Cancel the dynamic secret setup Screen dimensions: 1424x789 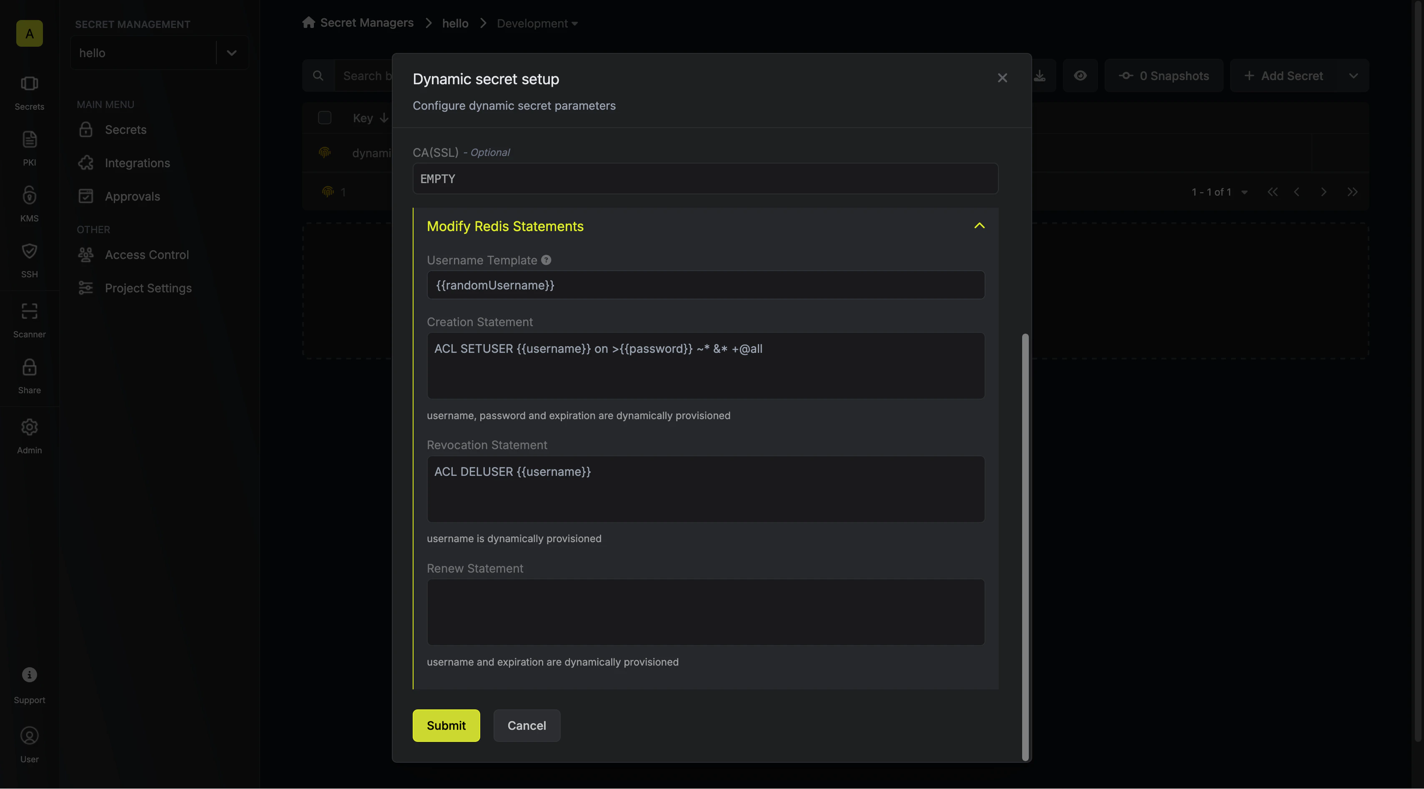click(526, 726)
